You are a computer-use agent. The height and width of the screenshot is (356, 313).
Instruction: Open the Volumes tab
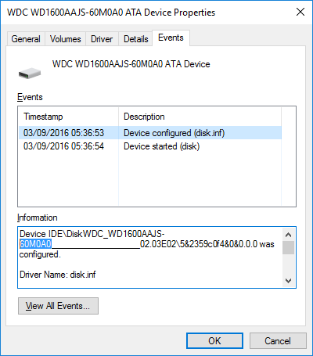[65, 39]
